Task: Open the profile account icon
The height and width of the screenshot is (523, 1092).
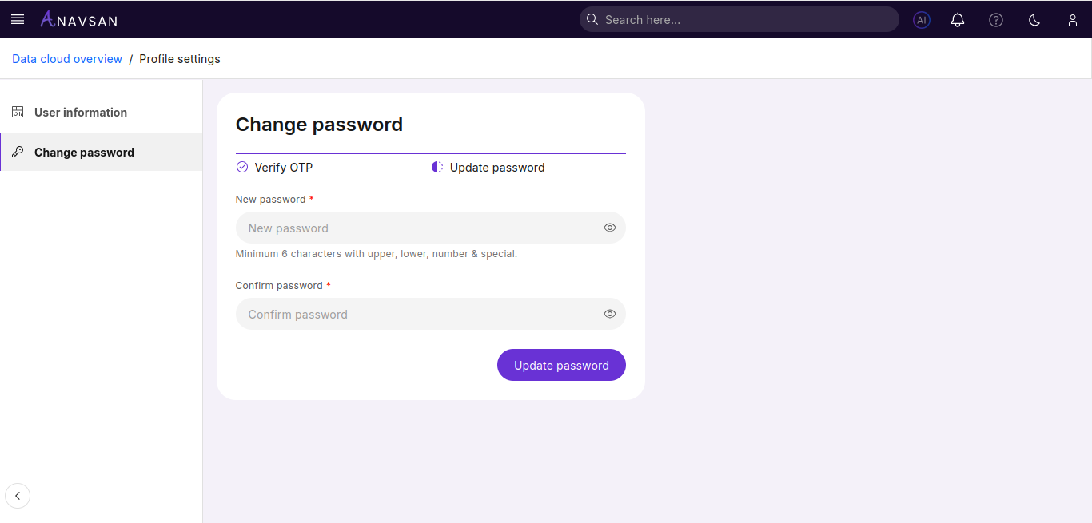Action: coord(1073,19)
